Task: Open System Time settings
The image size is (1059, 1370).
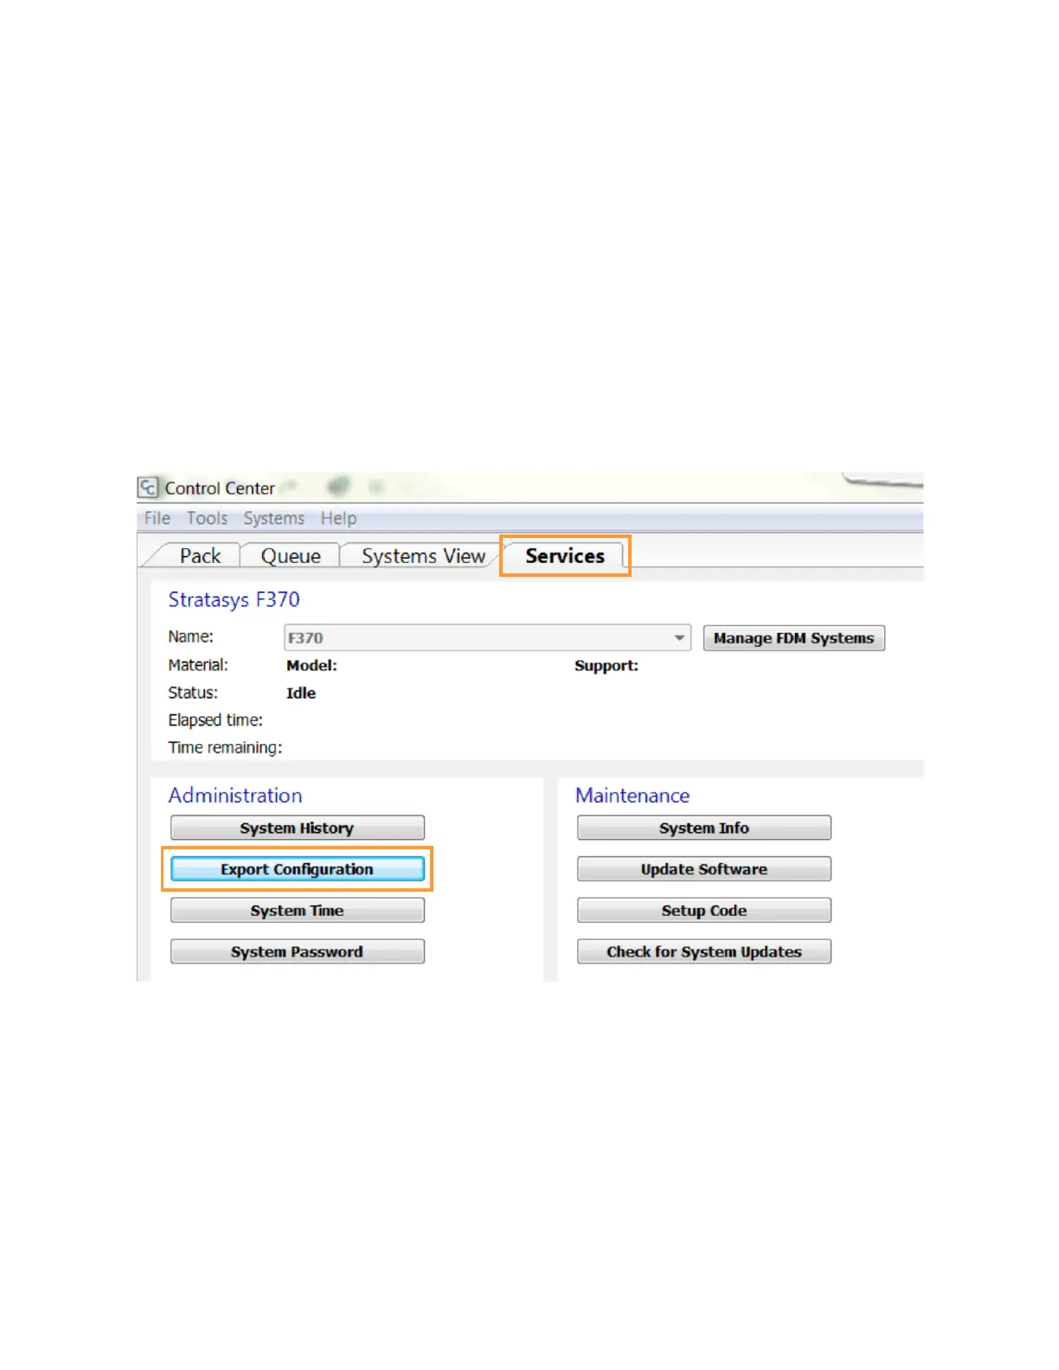Action: [x=297, y=911]
